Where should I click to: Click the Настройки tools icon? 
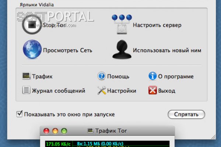[101, 90]
